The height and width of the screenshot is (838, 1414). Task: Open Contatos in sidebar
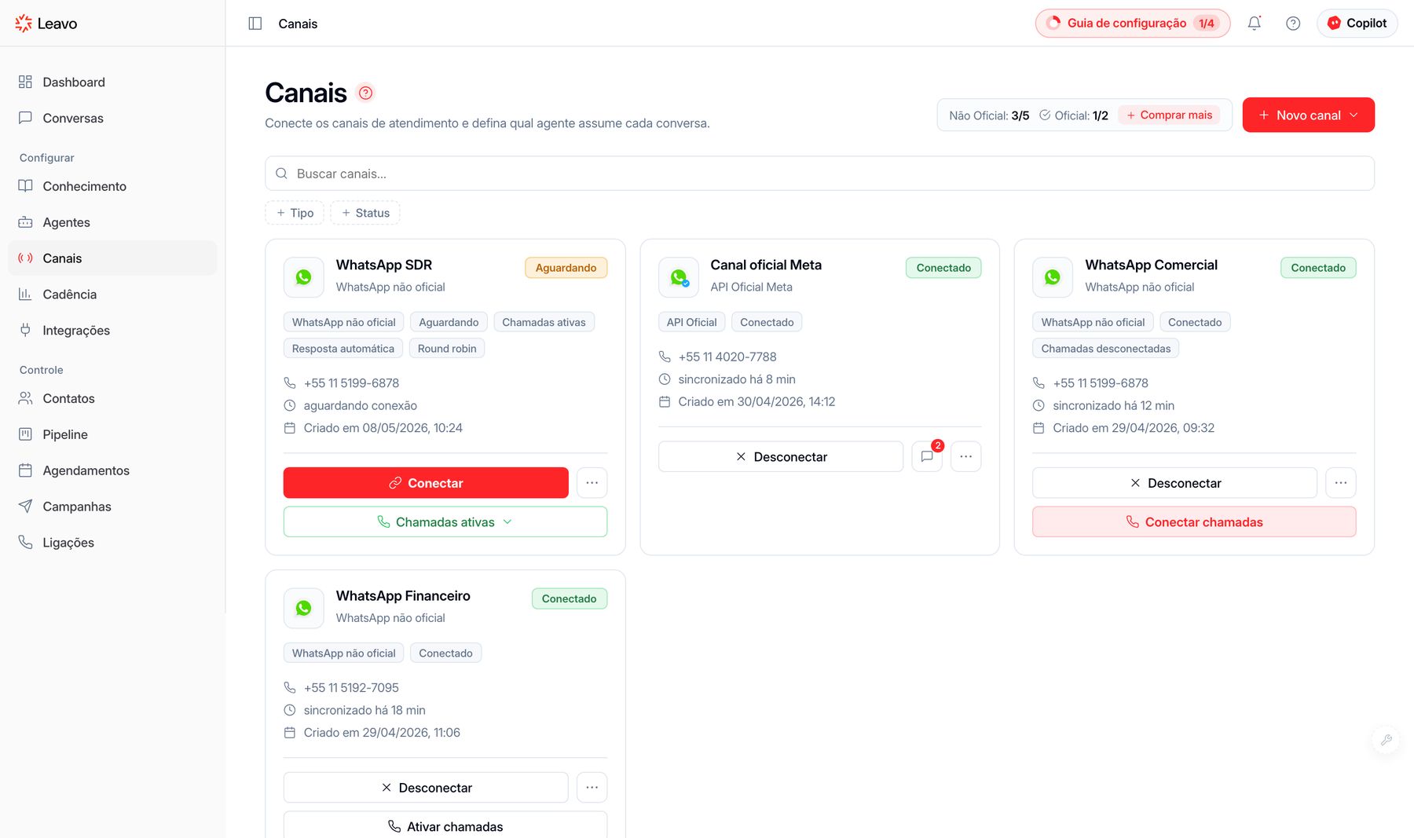(x=112, y=399)
